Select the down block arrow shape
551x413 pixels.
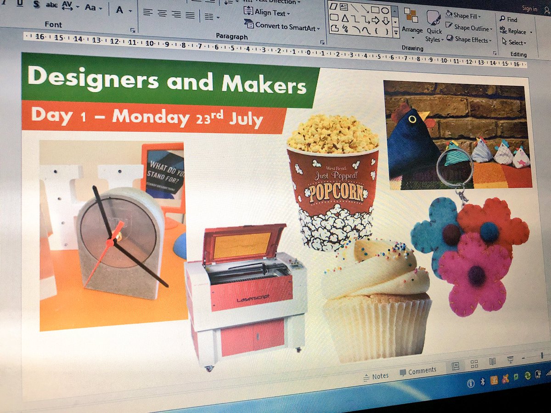pos(386,21)
